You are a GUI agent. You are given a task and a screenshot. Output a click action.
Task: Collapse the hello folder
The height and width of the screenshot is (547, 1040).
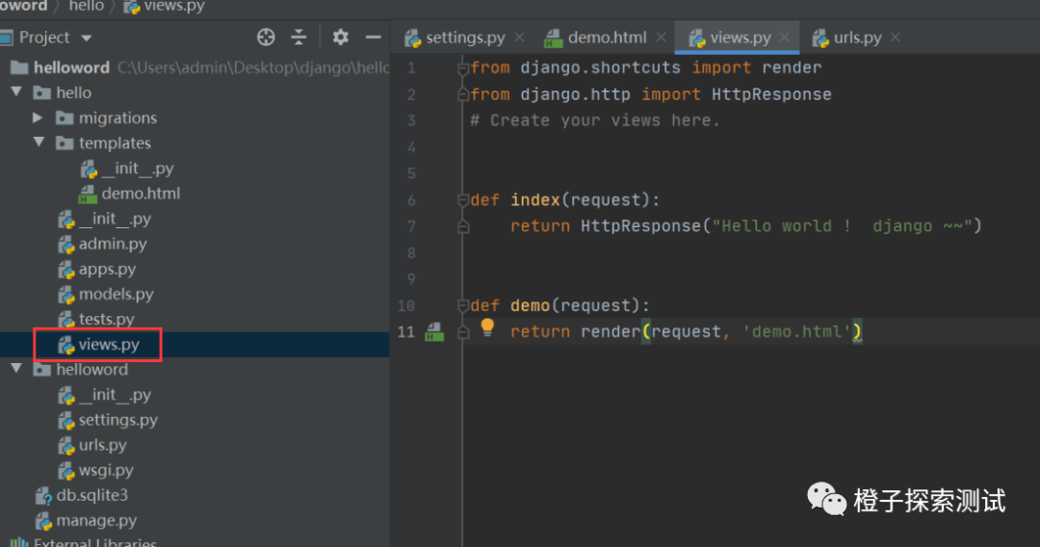point(16,92)
